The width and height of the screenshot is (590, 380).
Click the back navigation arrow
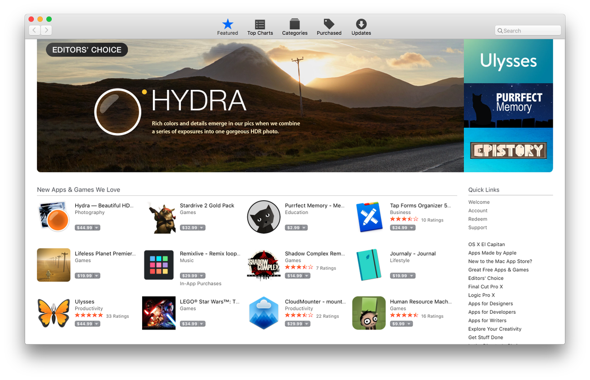pos(34,30)
